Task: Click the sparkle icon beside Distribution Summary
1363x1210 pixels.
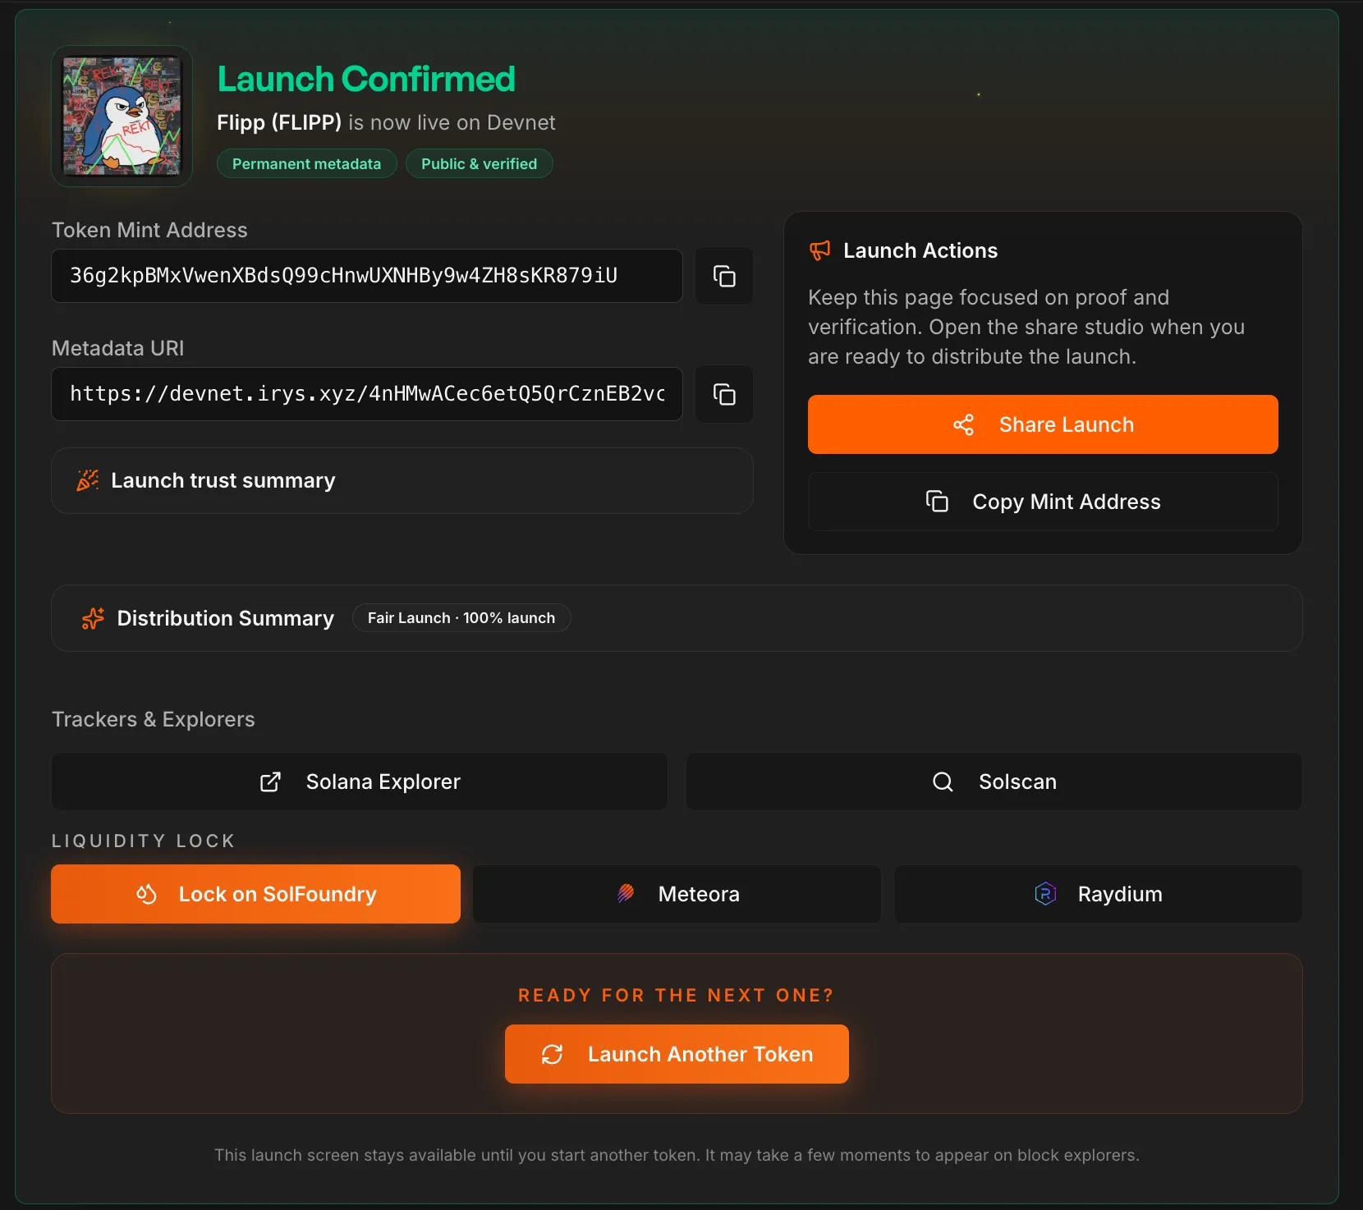Action: pos(93,618)
